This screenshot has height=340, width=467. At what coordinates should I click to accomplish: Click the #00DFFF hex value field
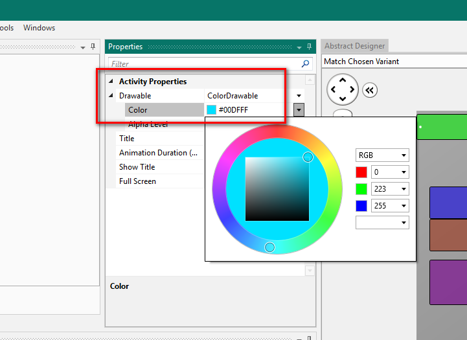233,110
